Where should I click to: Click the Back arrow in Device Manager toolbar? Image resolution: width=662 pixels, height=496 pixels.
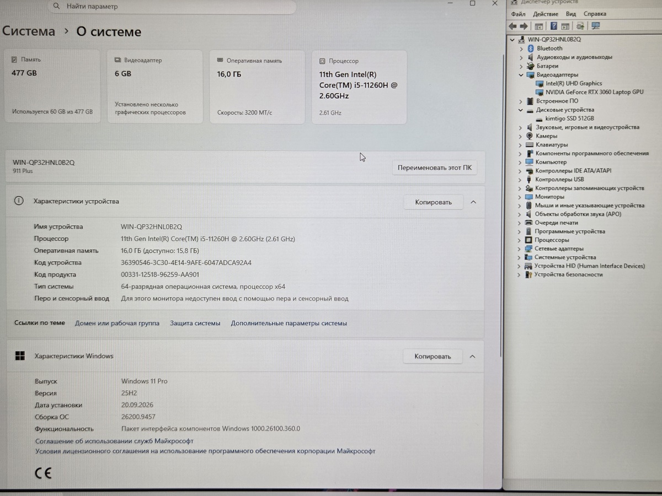click(x=512, y=26)
